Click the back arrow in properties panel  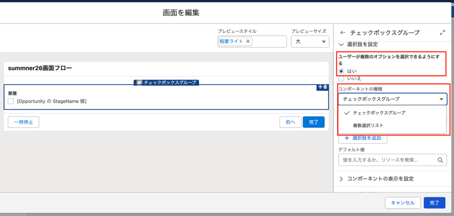pos(343,32)
